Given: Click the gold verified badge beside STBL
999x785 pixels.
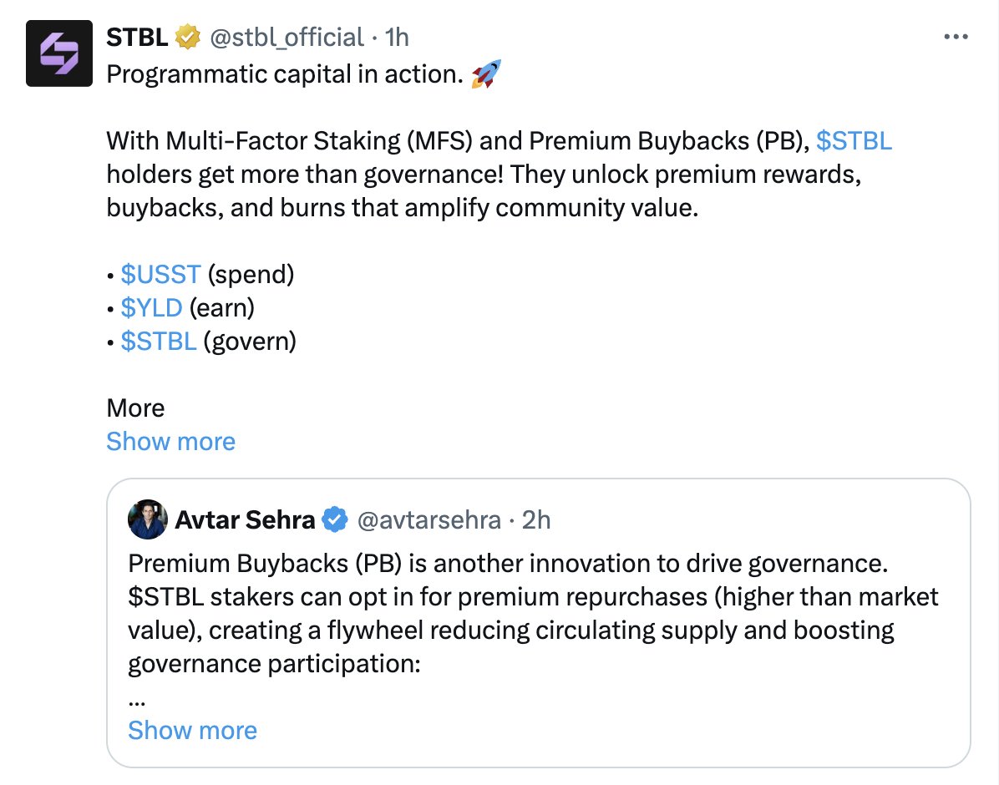Looking at the screenshot, I should click(187, 38).
